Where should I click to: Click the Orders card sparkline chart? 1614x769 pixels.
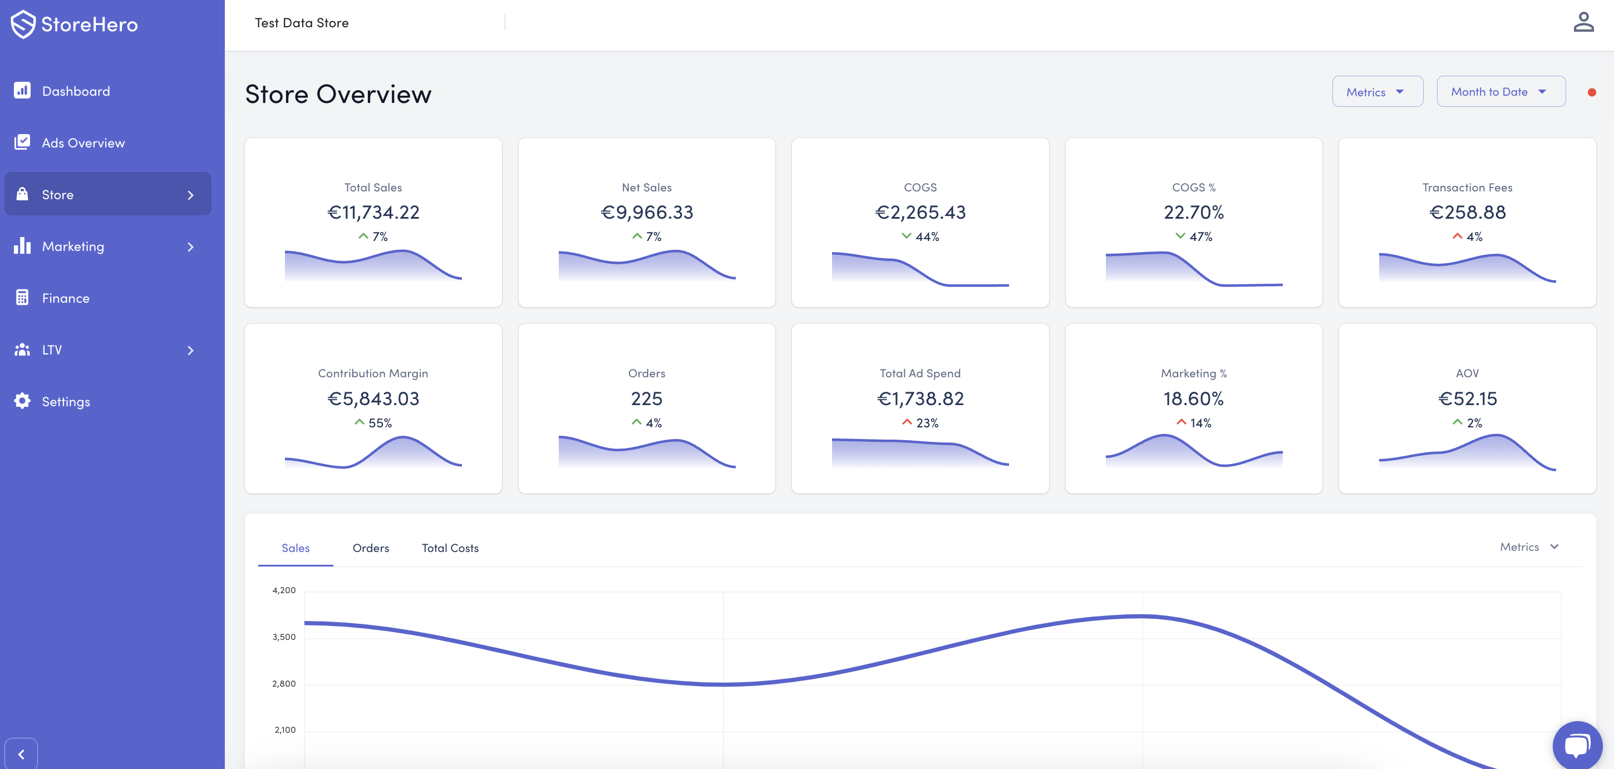click(647, 452)
